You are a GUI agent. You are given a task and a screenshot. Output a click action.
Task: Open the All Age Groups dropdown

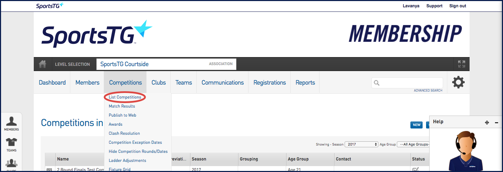coord(413,144)
